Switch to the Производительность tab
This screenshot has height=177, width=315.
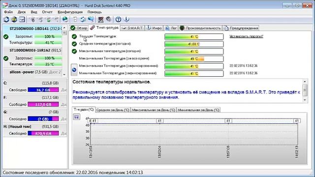(x=200, y=28)
